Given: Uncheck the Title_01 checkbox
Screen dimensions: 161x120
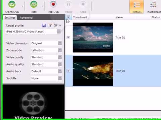Looking at the screenshot, I should (x=68, y=37).
